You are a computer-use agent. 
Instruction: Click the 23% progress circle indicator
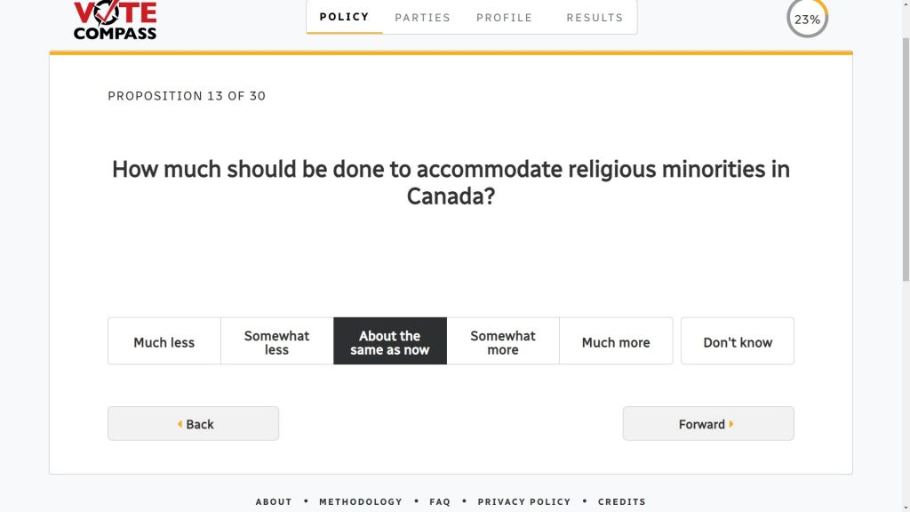[807, 19]
